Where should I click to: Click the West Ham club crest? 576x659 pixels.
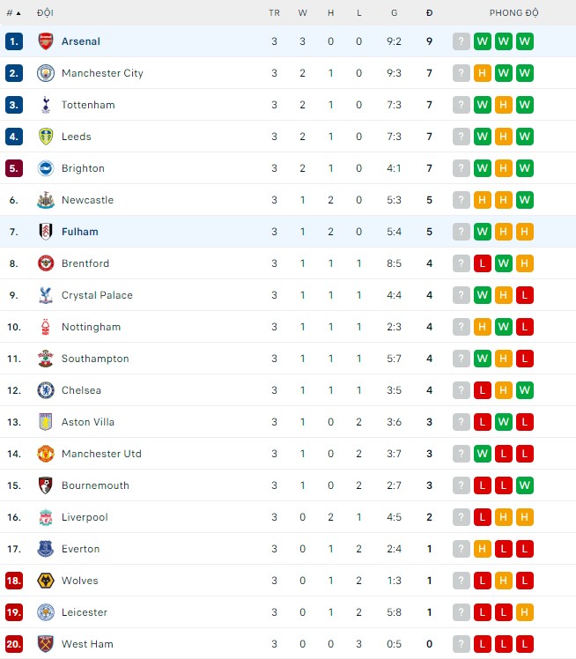coord(46,644)
